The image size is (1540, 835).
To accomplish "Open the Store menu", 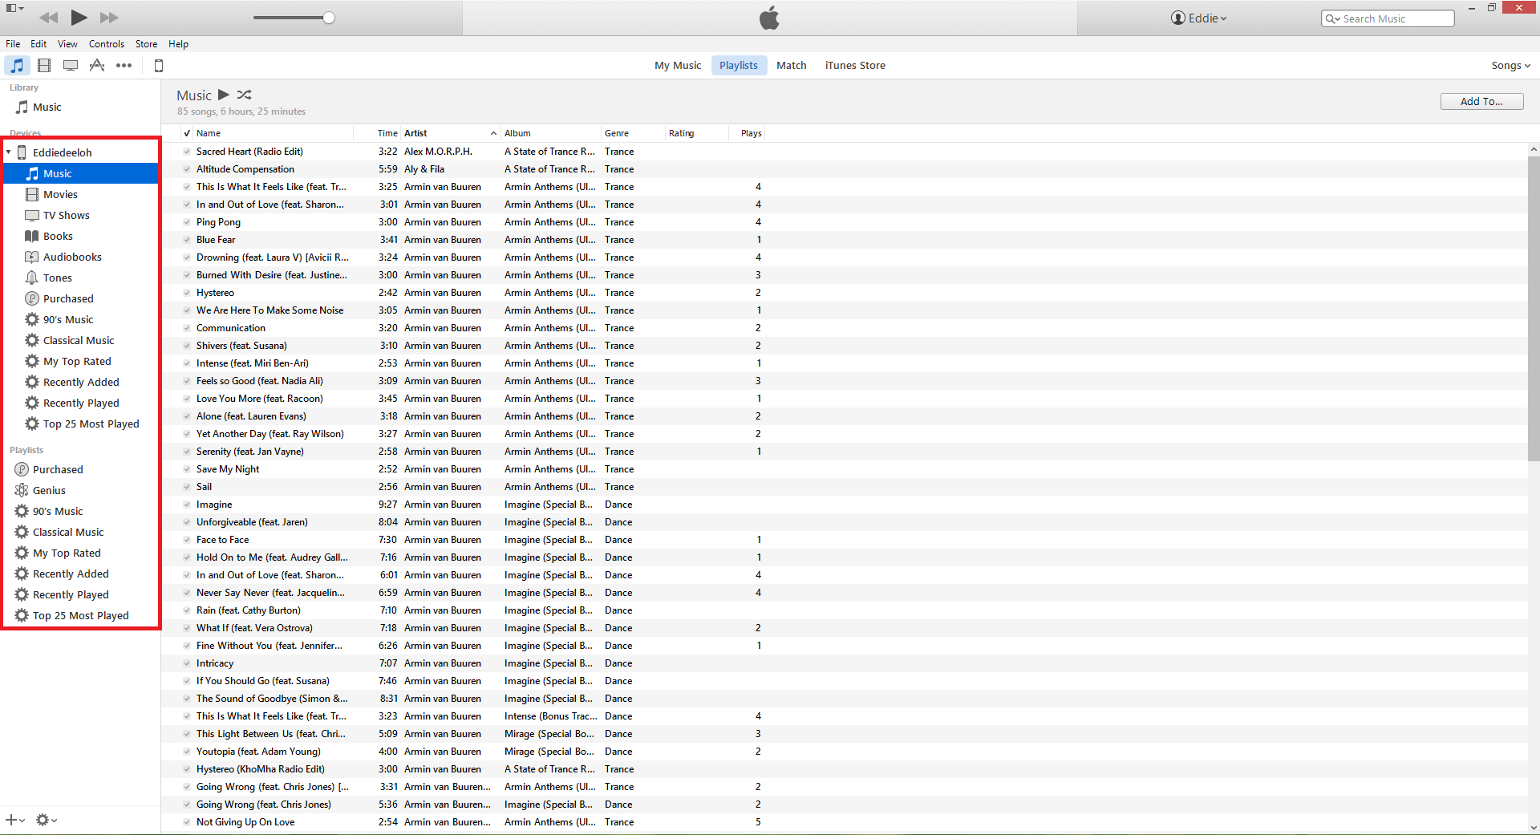I will click(146, 44).
